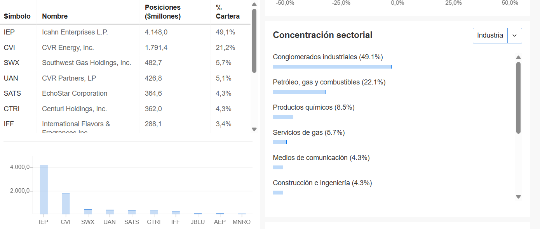Select the EchoStar Corporation row
Image resolution: width=540 pixels, height=229 pixels.
pyautogui.click(x=75, y=93)
